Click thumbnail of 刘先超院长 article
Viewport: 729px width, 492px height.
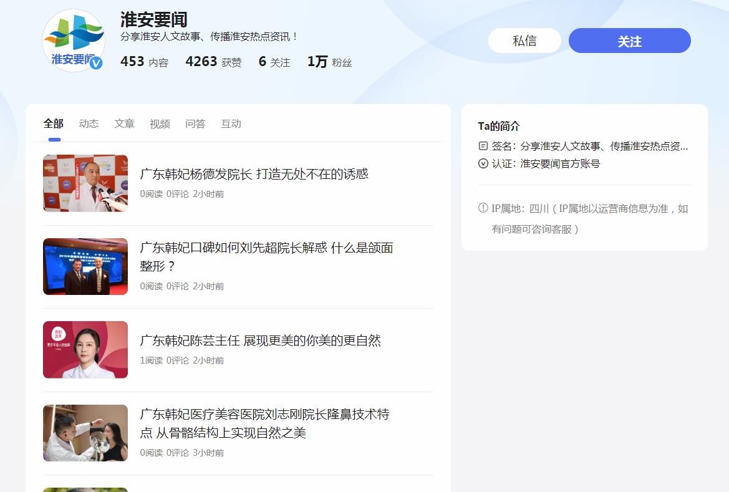pyautogui.click(x=85, y=266)
